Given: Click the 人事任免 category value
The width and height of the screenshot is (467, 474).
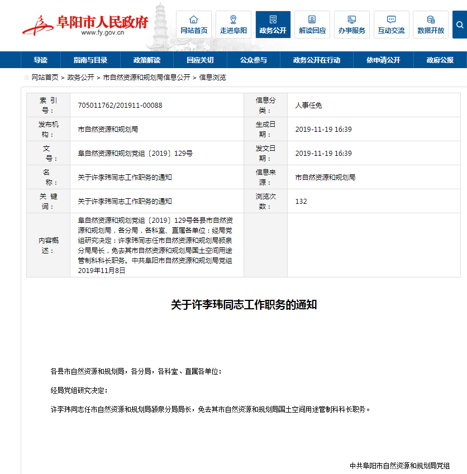Looking at the screenshot, I should click(308, 105).
